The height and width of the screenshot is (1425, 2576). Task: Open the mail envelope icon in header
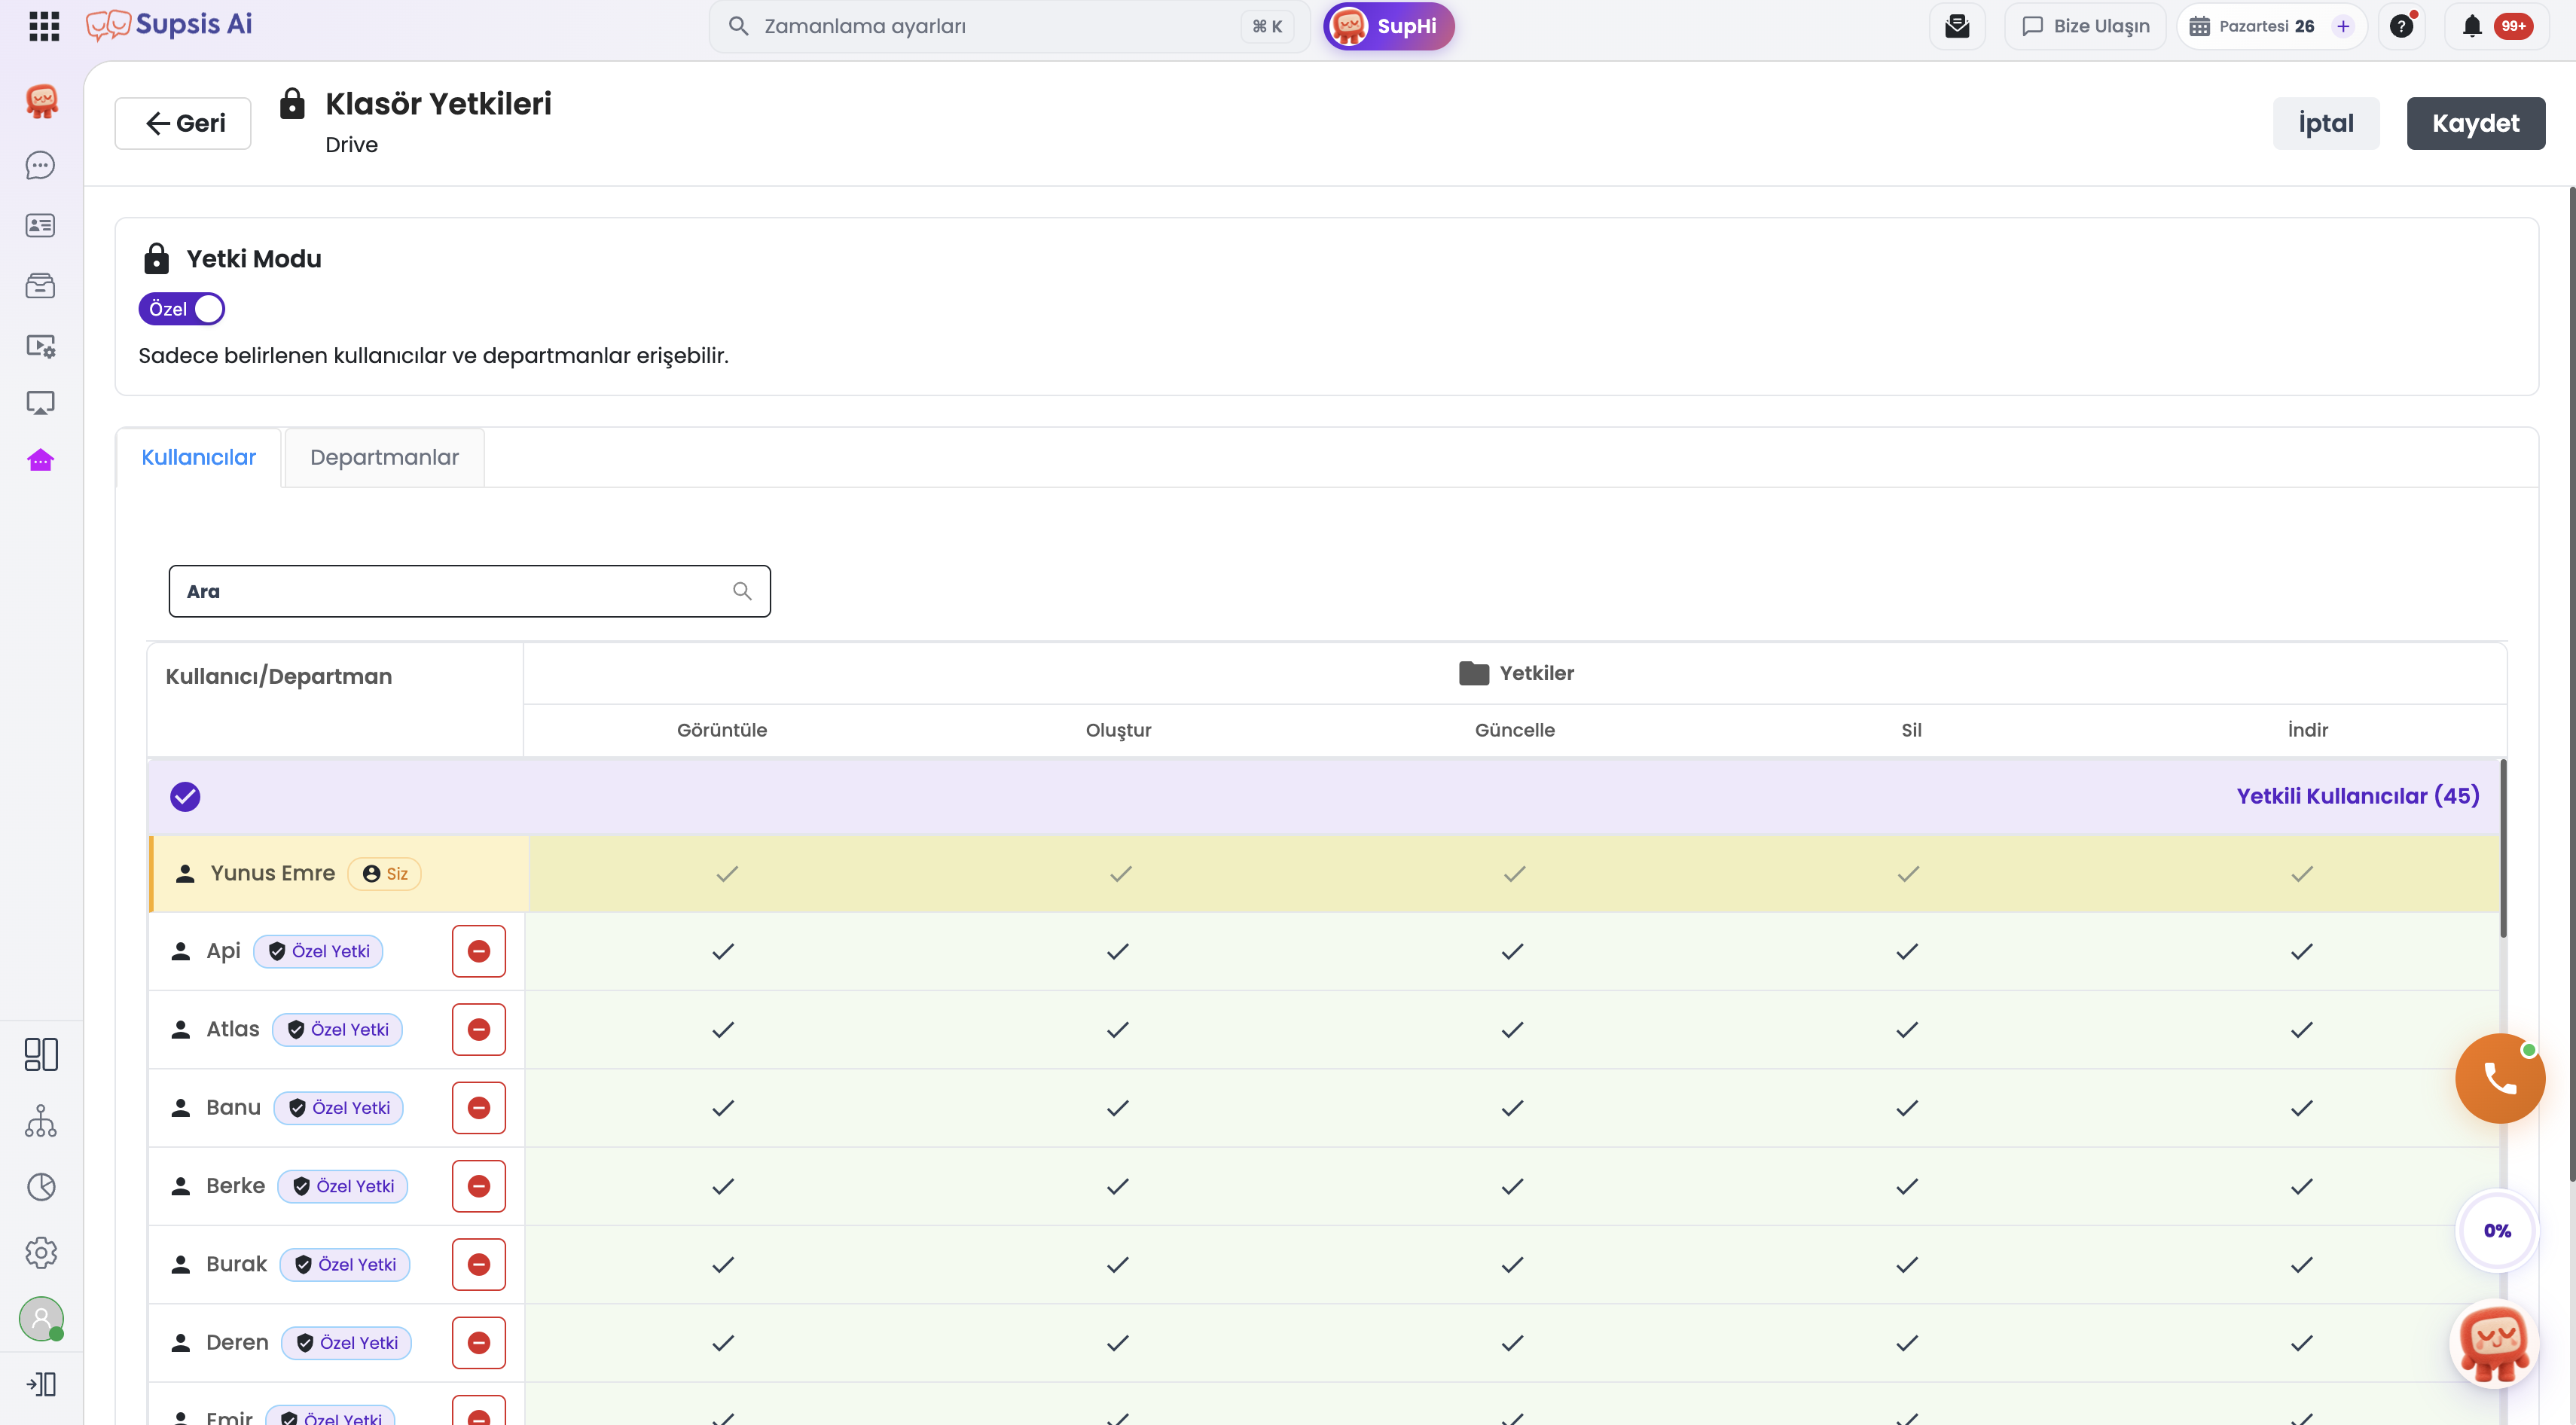[1957, 26]
